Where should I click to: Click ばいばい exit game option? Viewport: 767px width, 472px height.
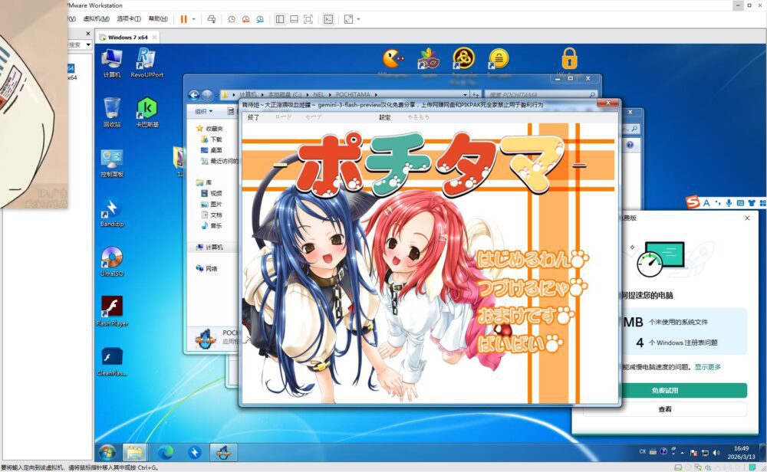520,343
